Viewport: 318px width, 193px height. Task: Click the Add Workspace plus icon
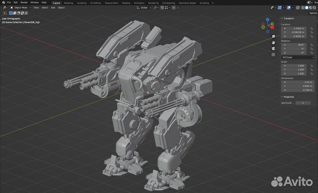click(x=213, y=3)
